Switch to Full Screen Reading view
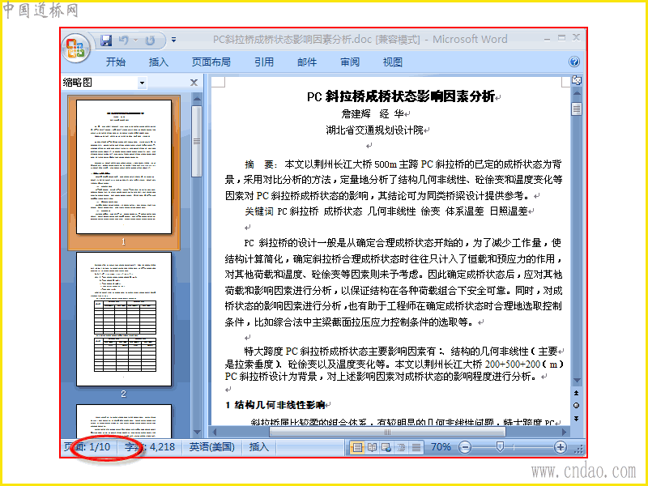Image resolution: width=648 pixels, height=486 pixels. [372, 447]
